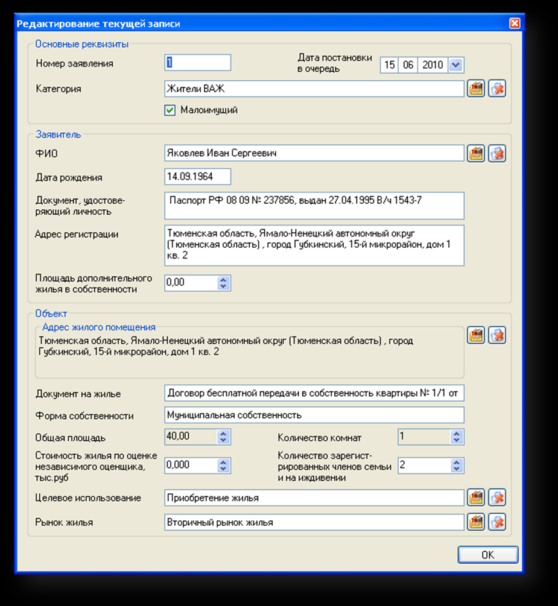Click the Целевое использование field Приобретение жилья
Viewport: 558px width, 606px height.
[314, 497]
